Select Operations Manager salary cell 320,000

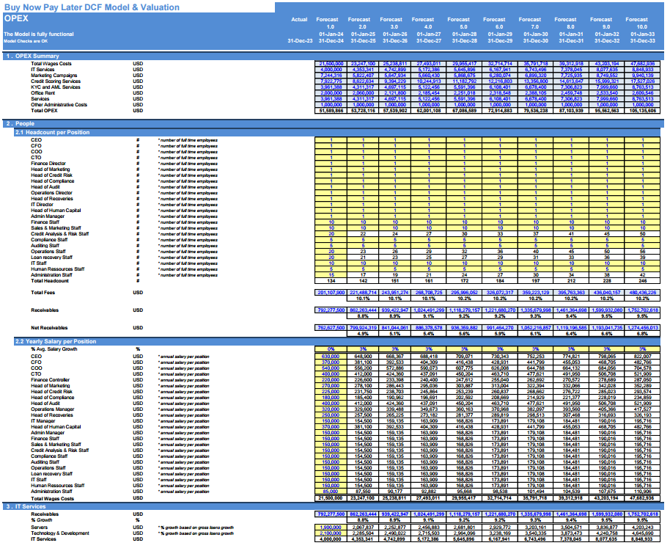[331, 409]
